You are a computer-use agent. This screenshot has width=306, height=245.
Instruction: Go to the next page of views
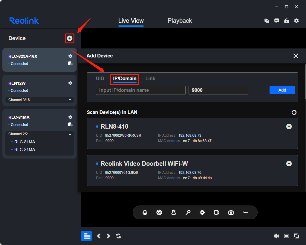[108, 236]
